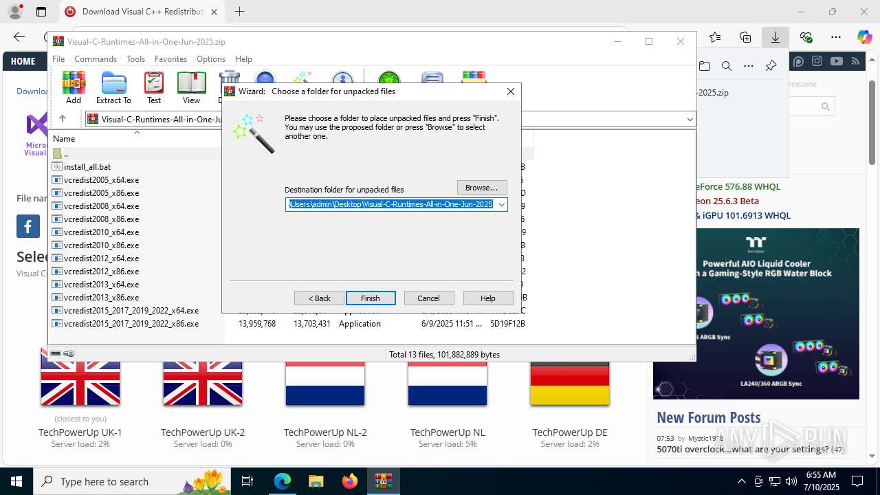880x495 pixels.
Task: Open the Favorites menu in WinRAR
Action: tap(170, 59)
